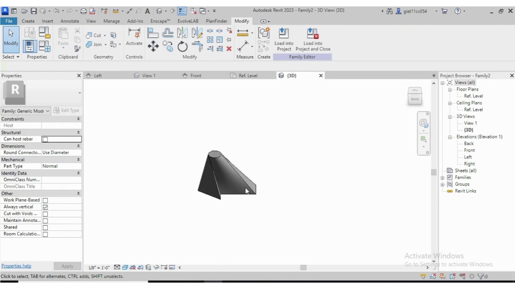Viewport: 515px width, 289px height.
Task: Click the red Delete X icon
Action: click(229, 49)
